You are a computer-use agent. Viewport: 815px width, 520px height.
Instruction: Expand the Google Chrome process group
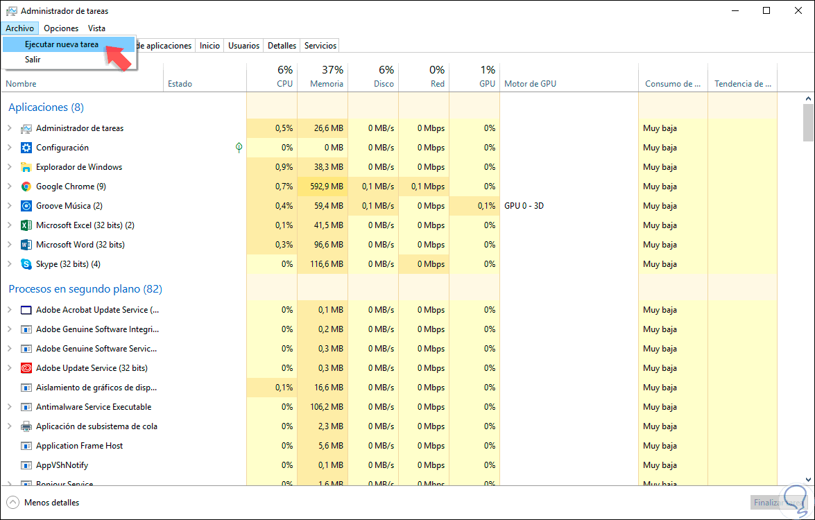pos(10,187)
